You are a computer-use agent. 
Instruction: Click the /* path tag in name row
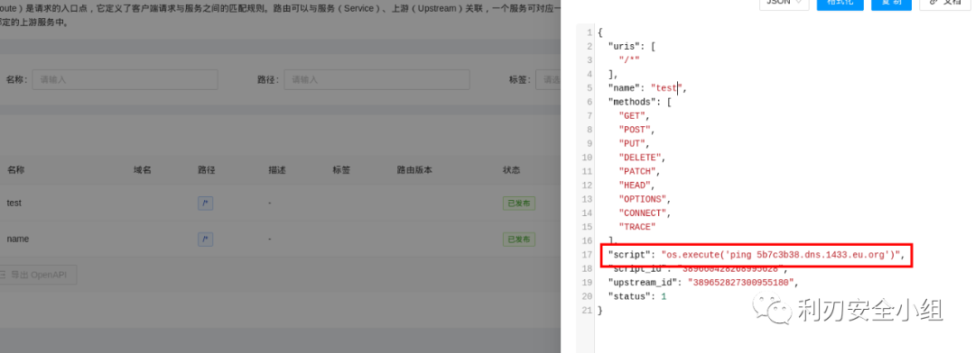click(x=205, y=239)
